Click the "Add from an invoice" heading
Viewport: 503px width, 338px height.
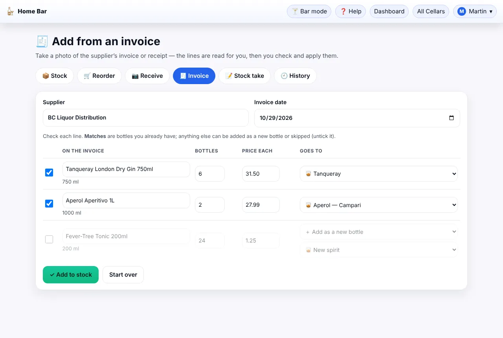(106, 41)
